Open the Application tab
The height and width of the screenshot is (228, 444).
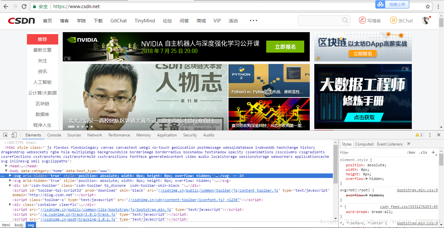coord(167,135)
